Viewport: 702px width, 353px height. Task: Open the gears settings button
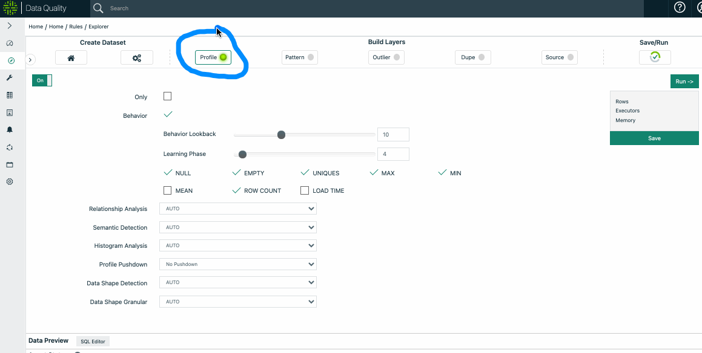[x=137, y=57]
